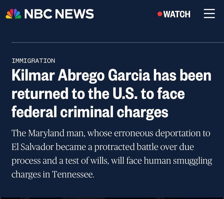Click "due" at end of second summary line
224x199 pixels.
pos(186,147)
